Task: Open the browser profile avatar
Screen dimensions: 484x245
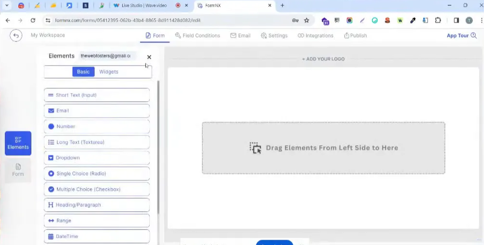Action: pyautogui.click(x=469, y=20)
